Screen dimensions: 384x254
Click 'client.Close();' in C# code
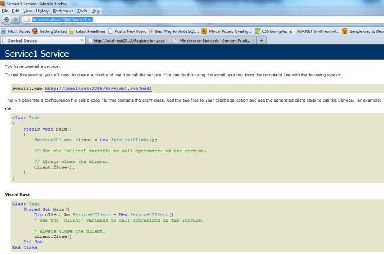pyautogui.click(x=54, y=168)
